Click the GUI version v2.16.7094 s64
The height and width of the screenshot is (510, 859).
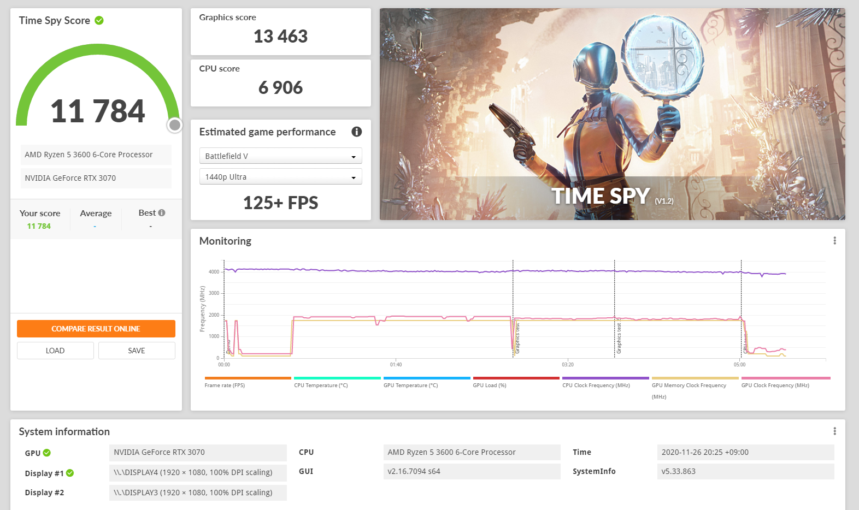pyautogui.click(x=472, y=471)
